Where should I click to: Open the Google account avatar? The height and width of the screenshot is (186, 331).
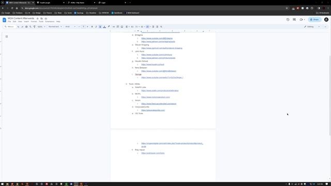click(326, 20)
